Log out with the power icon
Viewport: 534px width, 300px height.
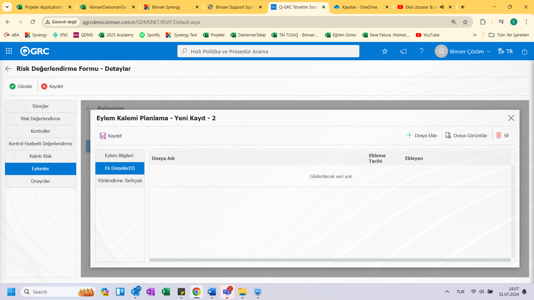[525, 51]
